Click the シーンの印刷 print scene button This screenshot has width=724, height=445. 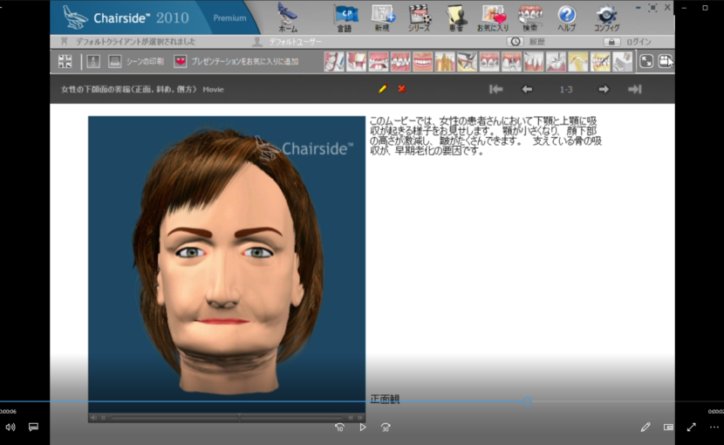coord(136,61)
